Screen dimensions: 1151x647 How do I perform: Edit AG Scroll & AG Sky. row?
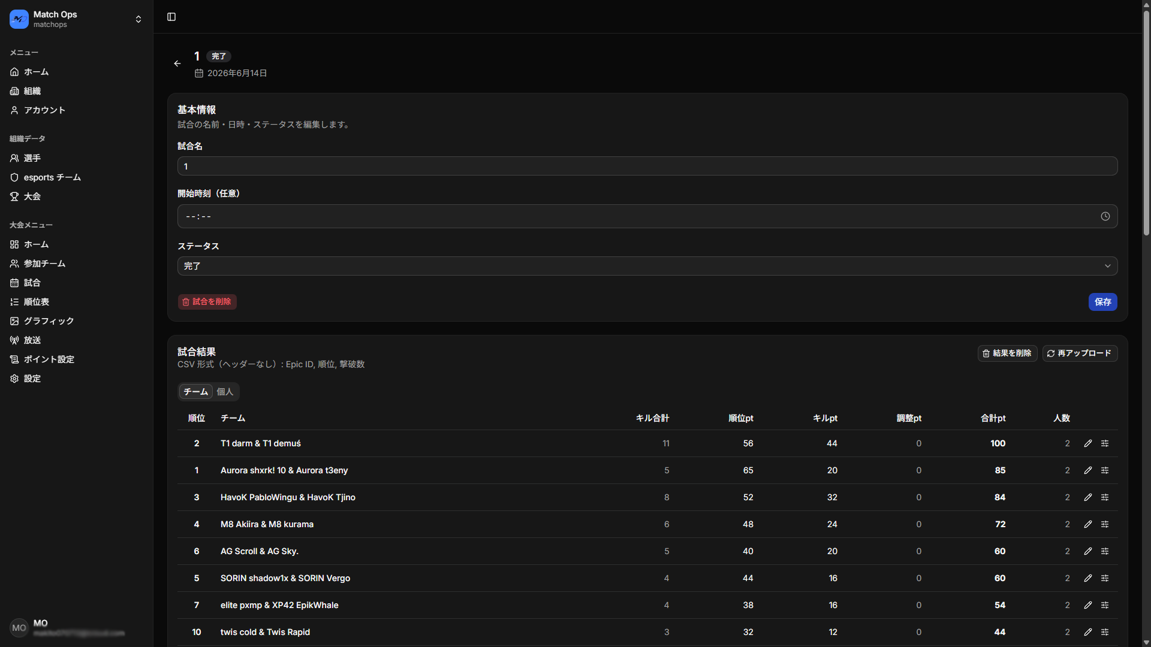[x=1088, y=551]
